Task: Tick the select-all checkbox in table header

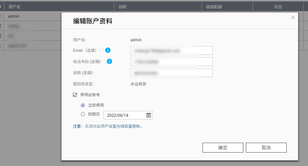Action: tap(0, 7)
